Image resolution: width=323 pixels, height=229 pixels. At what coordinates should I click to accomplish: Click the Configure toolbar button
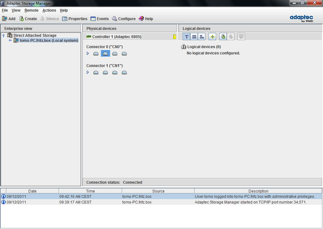coord(124,19)
